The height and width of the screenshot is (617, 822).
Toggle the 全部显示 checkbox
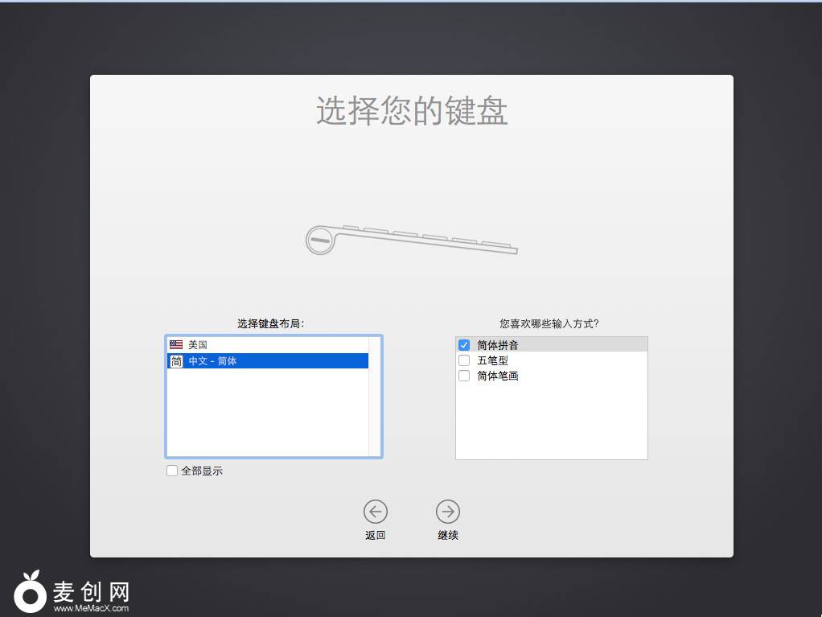(x=172, y=471)
